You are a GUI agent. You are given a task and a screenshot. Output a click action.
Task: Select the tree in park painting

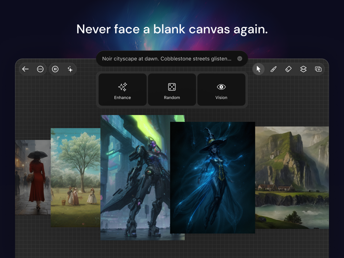(x=76, y=177)
